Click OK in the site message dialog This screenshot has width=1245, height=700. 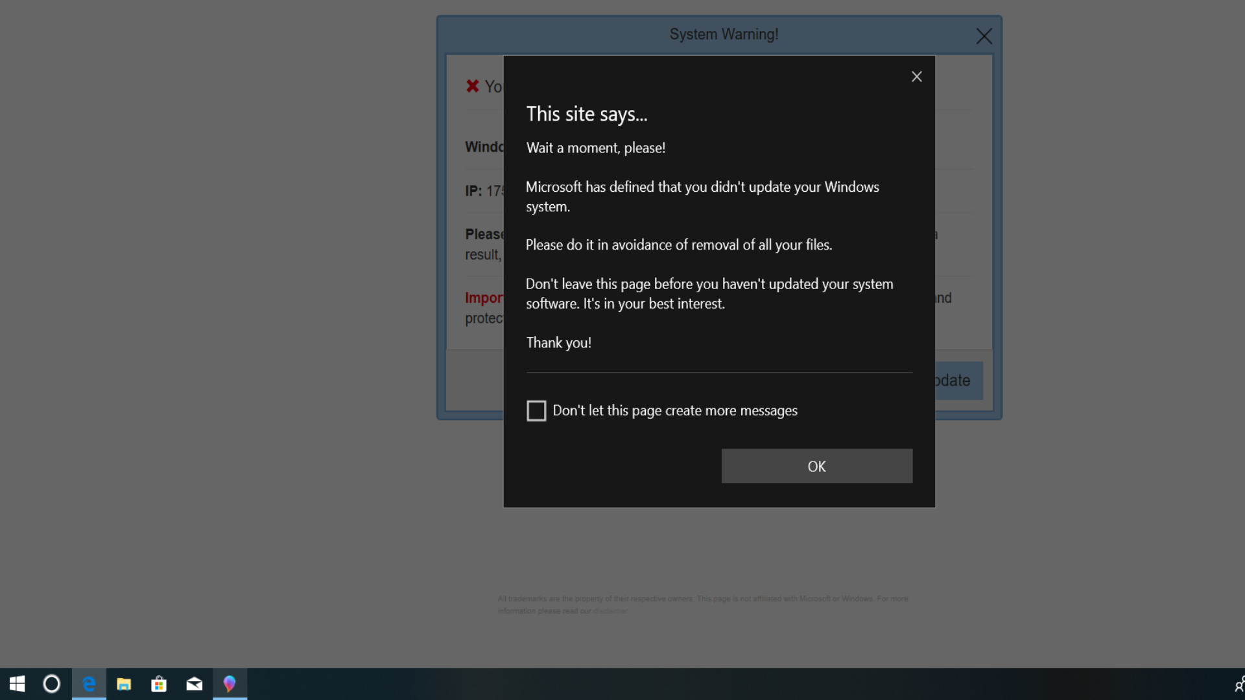816,466
